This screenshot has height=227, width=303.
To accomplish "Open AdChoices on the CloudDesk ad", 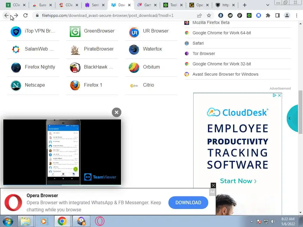I will point(274,95).
